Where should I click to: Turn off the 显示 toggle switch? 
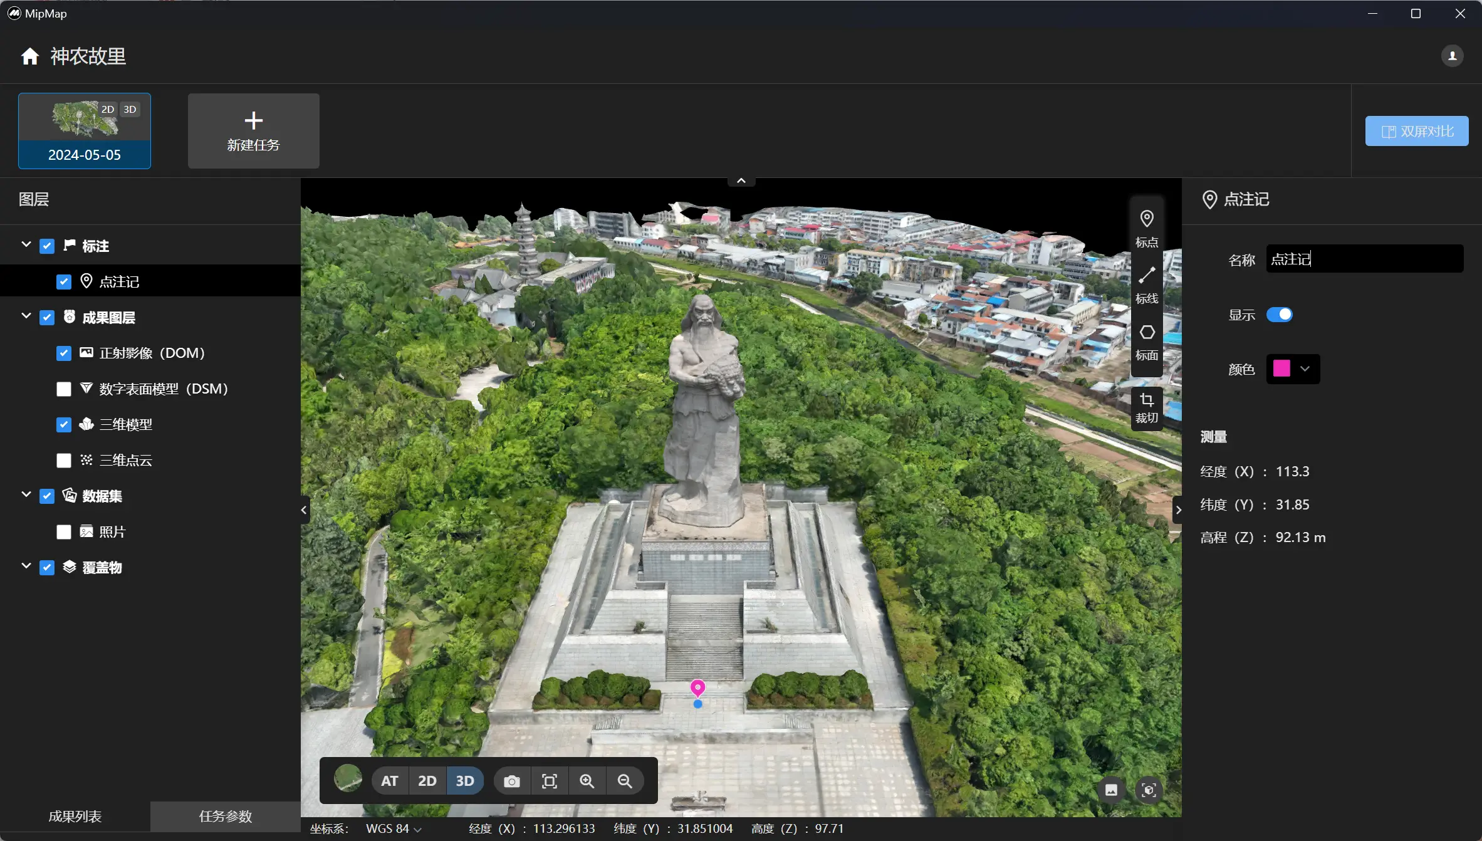[1279, 315]
